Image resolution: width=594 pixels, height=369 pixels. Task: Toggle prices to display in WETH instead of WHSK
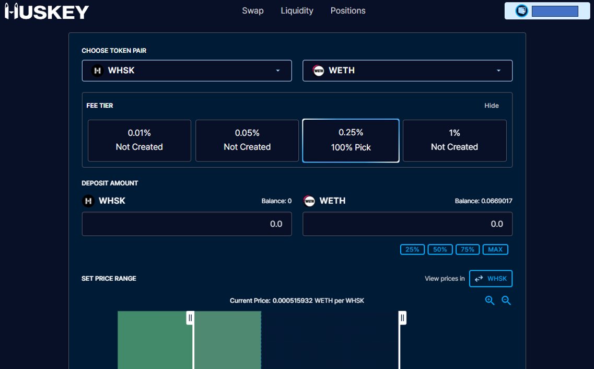click(491, 279)
